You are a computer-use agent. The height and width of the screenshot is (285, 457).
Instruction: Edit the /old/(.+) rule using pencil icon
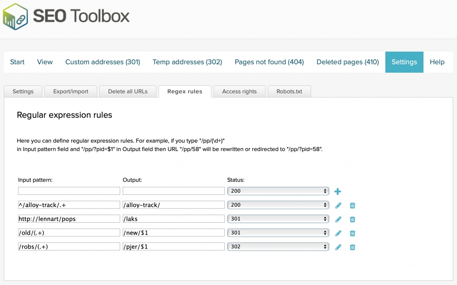click(338, 233)
